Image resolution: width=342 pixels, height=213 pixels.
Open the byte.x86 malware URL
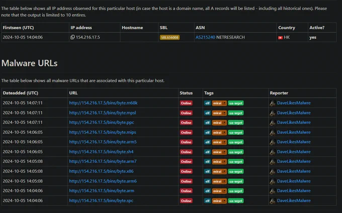click(x=102, y=171)
